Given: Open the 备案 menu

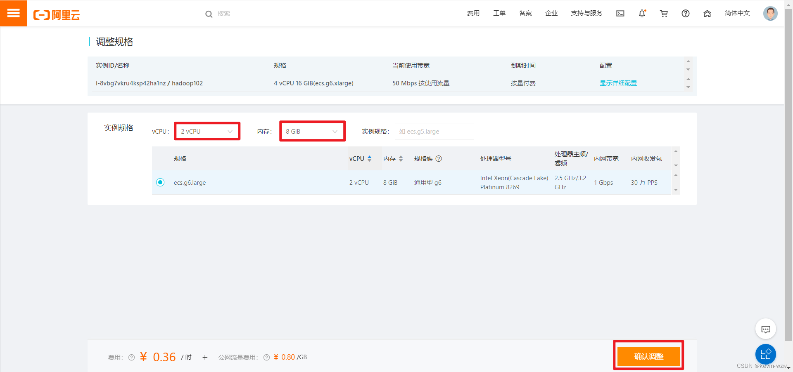Looking at the screenshot, I should [525, 13].
